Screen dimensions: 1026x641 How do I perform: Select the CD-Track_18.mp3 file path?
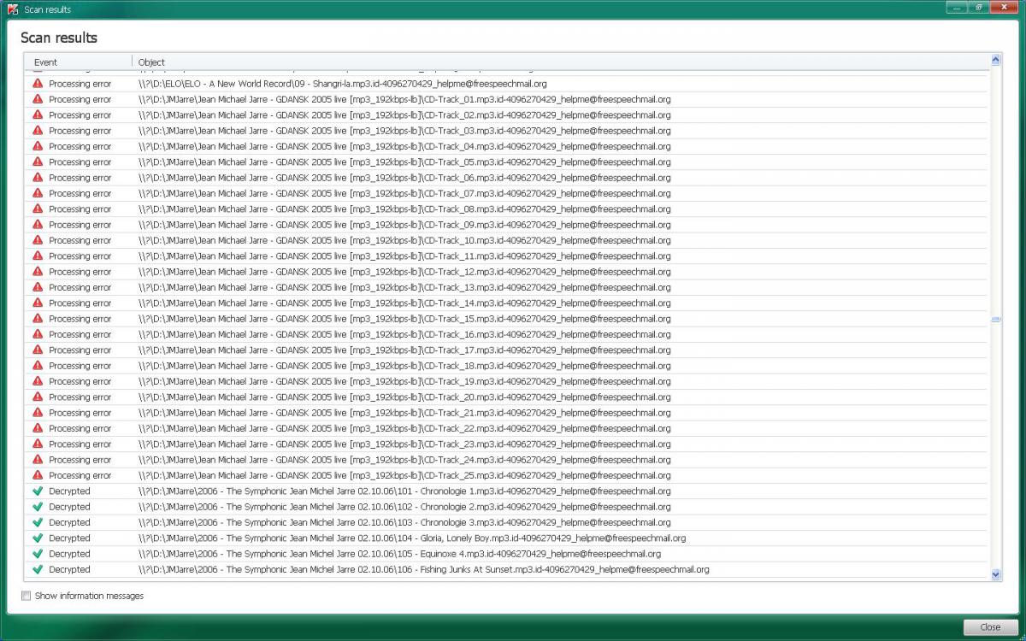click(x=404, y=366)
